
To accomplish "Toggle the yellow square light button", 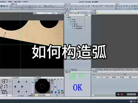I will [62, 92].
